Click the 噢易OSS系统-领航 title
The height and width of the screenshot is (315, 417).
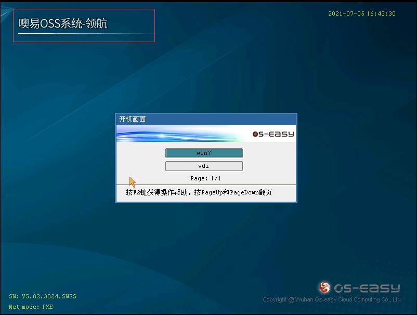click(63, 23)
